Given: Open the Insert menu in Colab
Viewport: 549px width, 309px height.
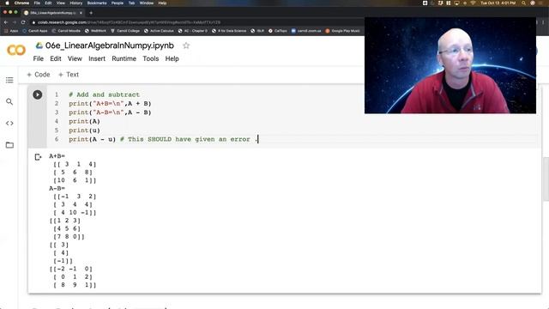Looking at the screenshot, I should click(x=97, y=58).
